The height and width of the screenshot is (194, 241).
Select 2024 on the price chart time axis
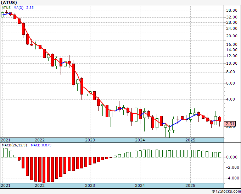click(140, 140)
